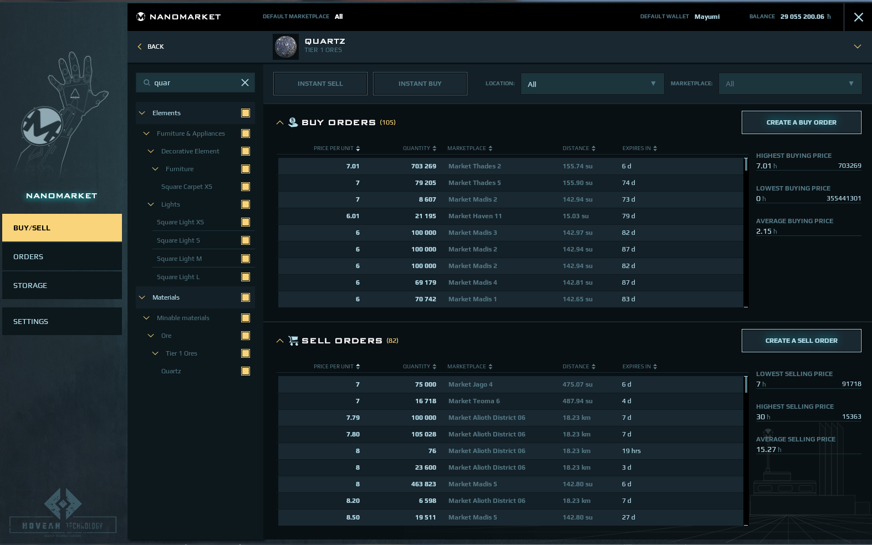Open the Location dropdown
The height and width of the screenshot is (545, 872).
(x=591, y=84)
